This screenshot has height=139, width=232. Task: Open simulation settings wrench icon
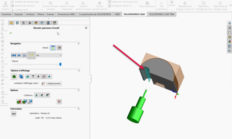tap(59, 102)
